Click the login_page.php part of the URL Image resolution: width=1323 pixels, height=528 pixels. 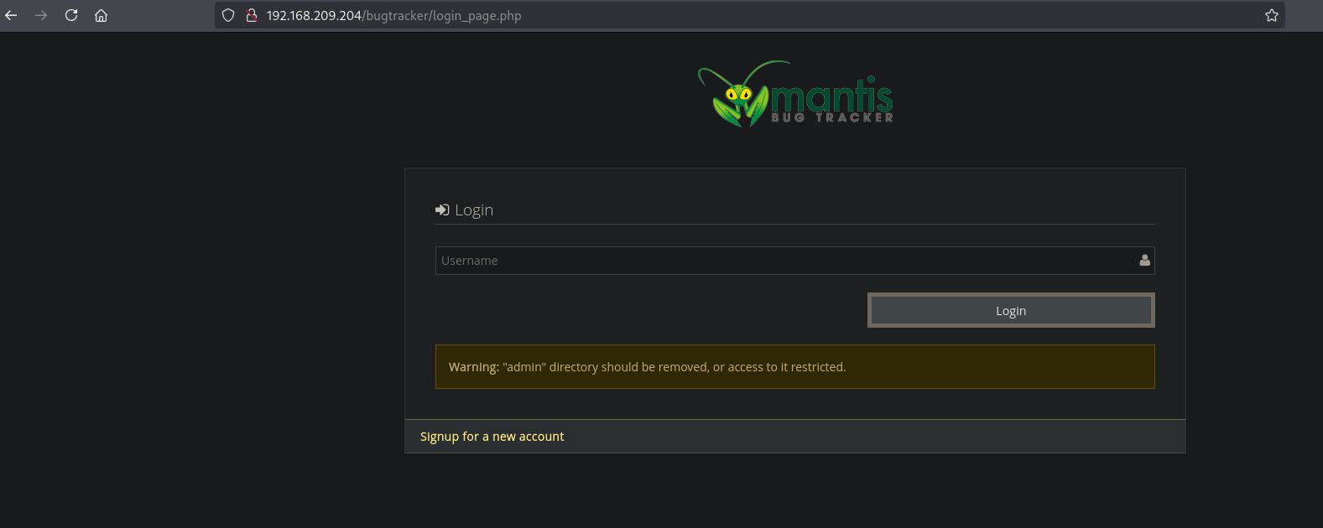(x=477, y=15)
